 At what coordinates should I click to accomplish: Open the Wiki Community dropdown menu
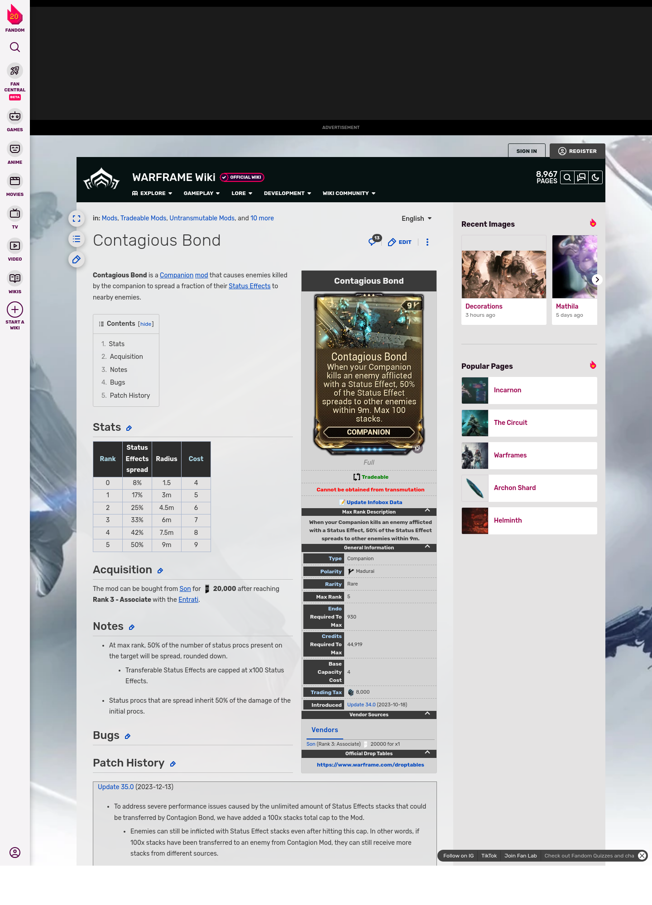click(x=349, y=193)
